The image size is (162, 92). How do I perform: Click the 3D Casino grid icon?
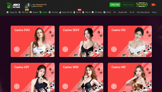coord(93,12)
